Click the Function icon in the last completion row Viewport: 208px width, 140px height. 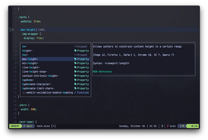tap(75, 93)
